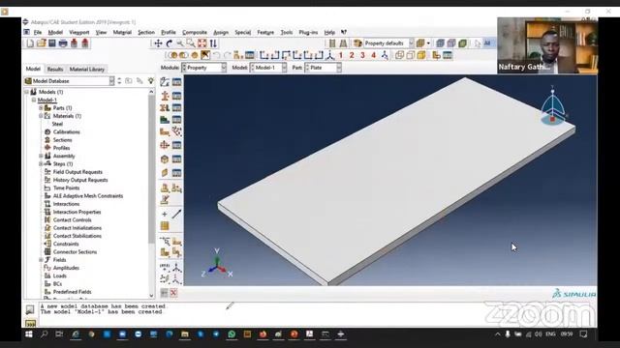Open the Assign menu
The width and height of the screenshot is (620, 348).
[221, 32]
